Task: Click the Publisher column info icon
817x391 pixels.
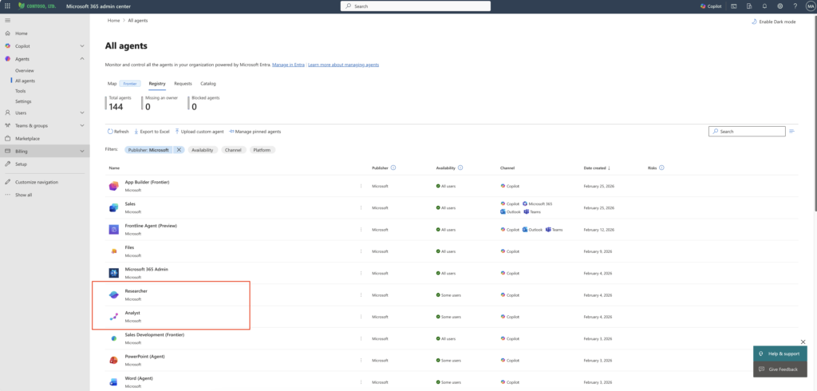Action: [x=394, y=168]
